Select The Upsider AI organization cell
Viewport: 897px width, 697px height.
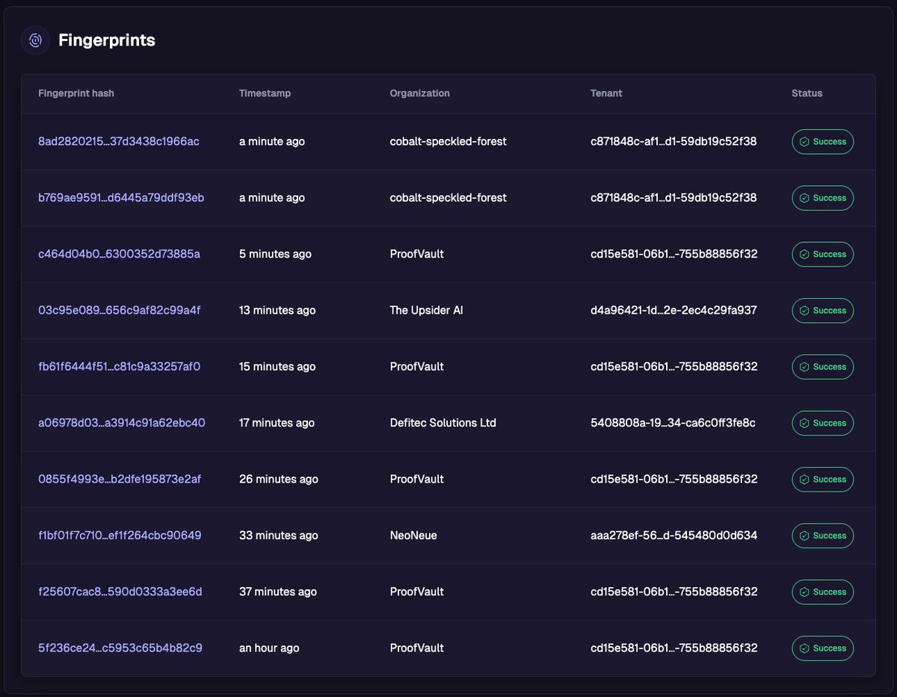[x=427, y=310]
